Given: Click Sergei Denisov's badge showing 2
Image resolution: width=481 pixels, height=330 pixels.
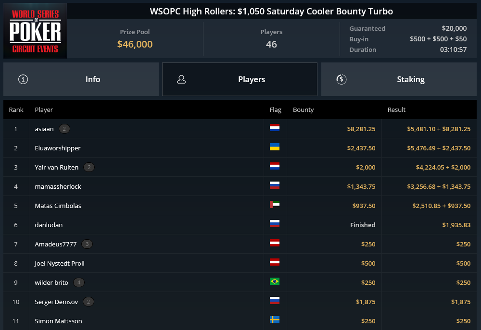Looking at the screenshot, I should point(89,302).
